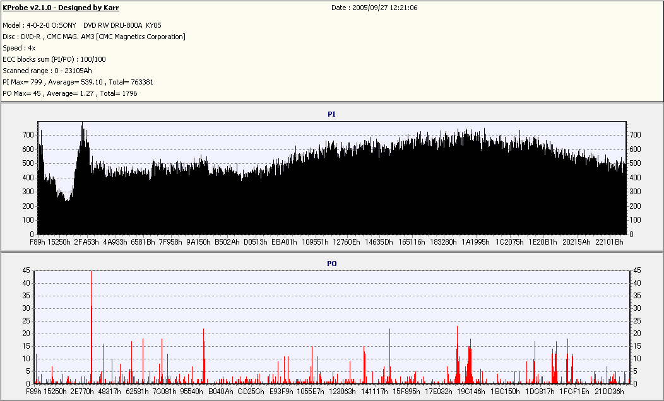Click the Speed 4x line
The width and height of the screenshot is (664, 401).
click(19, 48)
